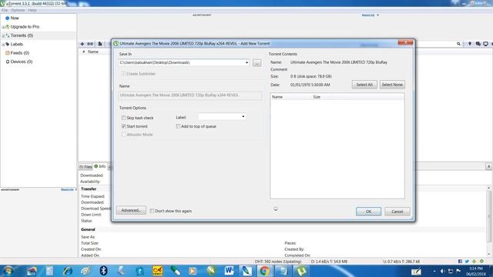
Task: Click Size column header in contents list
Action: click(317, 97)
